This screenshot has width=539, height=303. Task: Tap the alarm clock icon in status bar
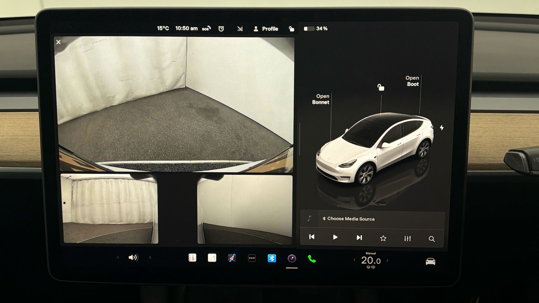[x=221, y=29]
